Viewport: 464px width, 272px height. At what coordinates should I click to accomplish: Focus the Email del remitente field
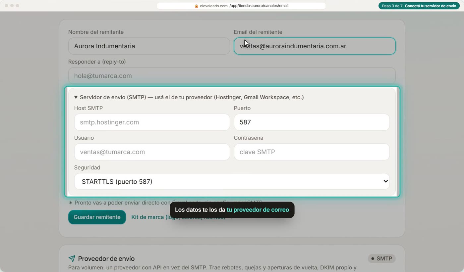tap(315, 46)
